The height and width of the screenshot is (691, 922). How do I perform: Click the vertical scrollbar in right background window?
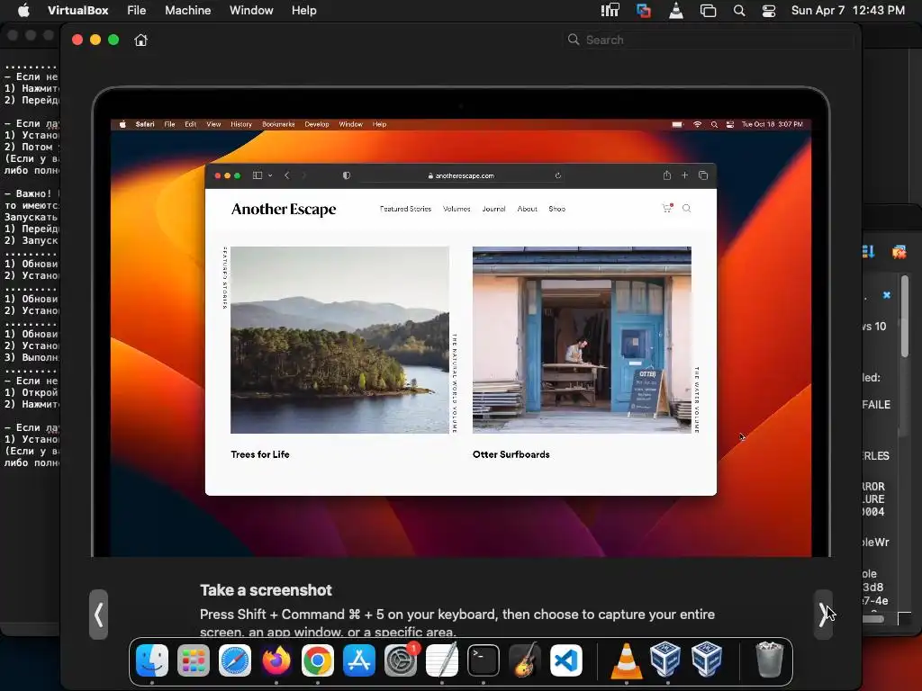point(904,318)
